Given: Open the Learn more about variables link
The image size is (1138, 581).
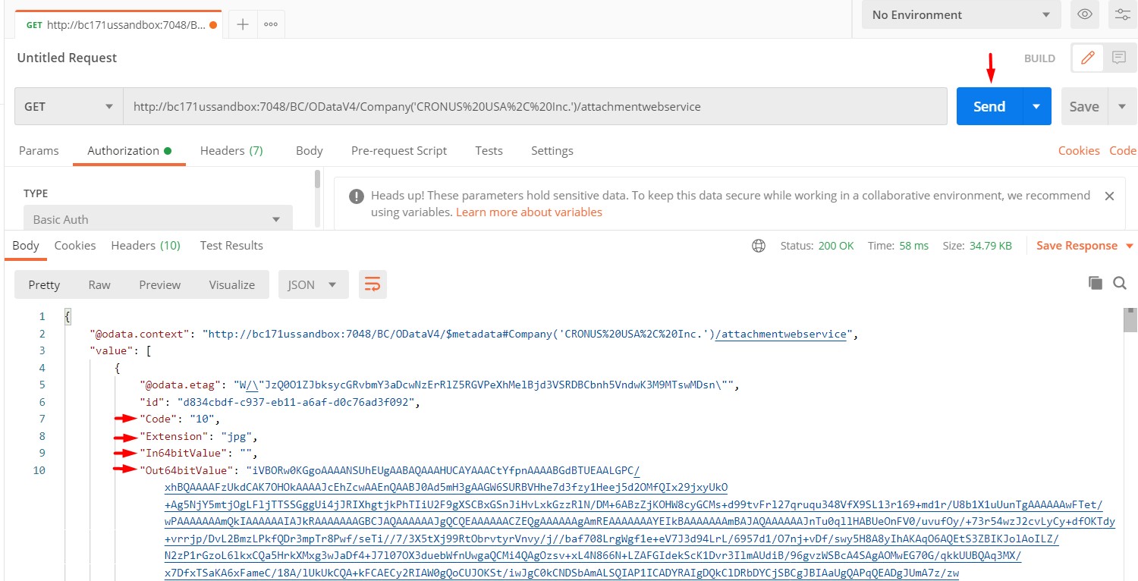Looking at the screenshot, I should [x=529, y=212].
